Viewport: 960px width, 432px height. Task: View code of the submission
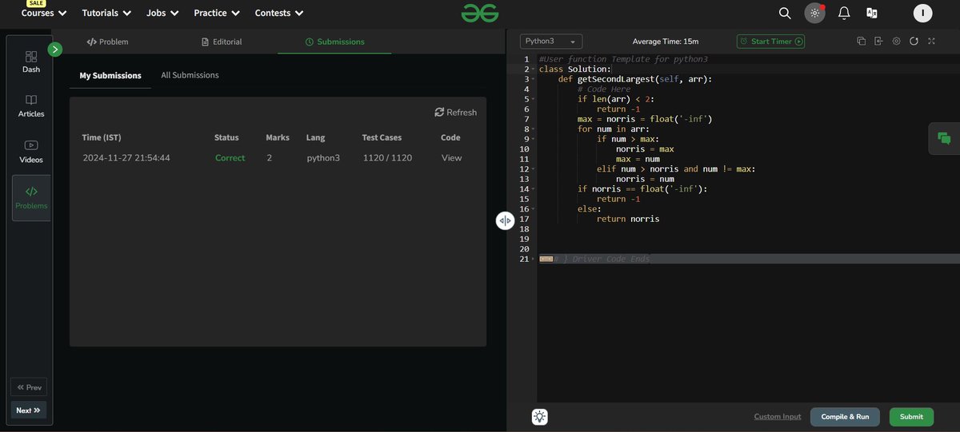coord(451,158)
